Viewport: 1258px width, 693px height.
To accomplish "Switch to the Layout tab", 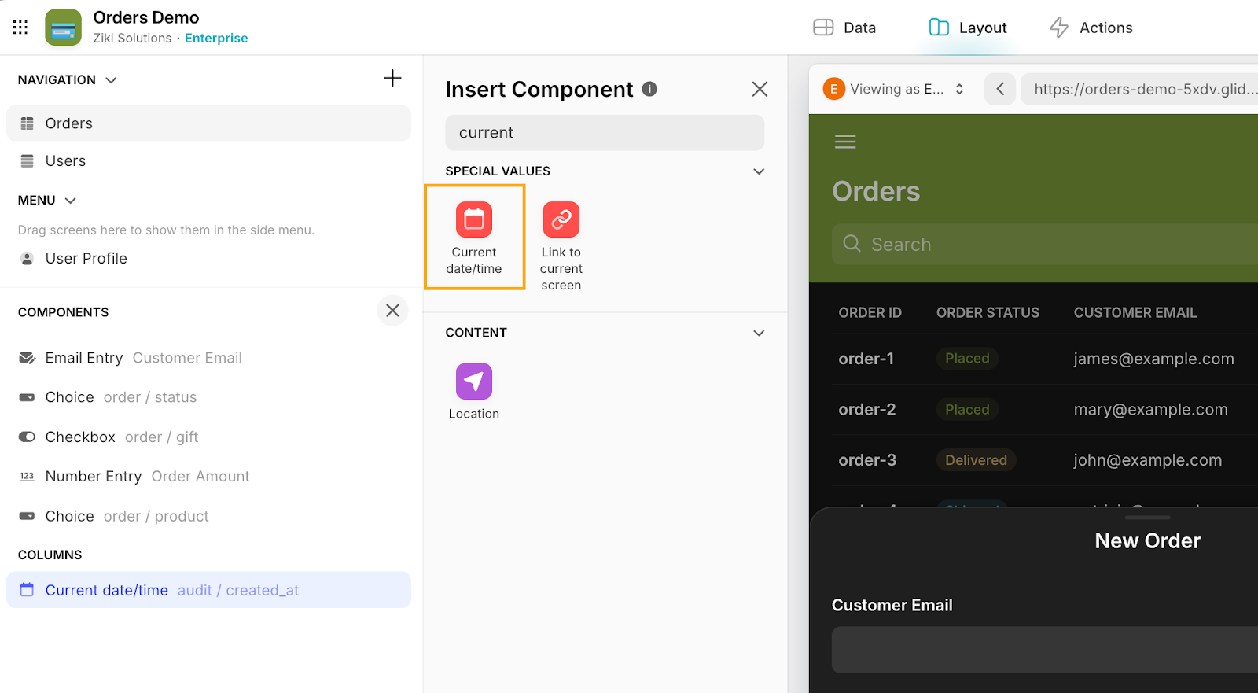I will (967, 28).
